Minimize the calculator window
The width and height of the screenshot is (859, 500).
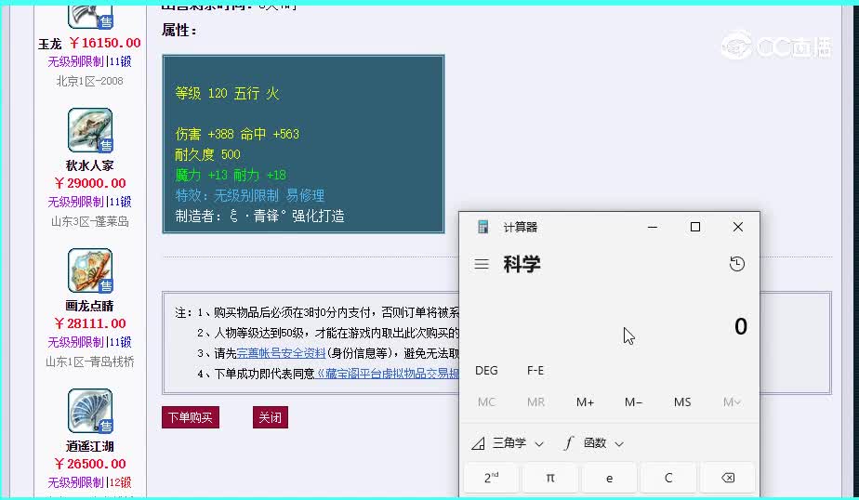click(652, 227)
